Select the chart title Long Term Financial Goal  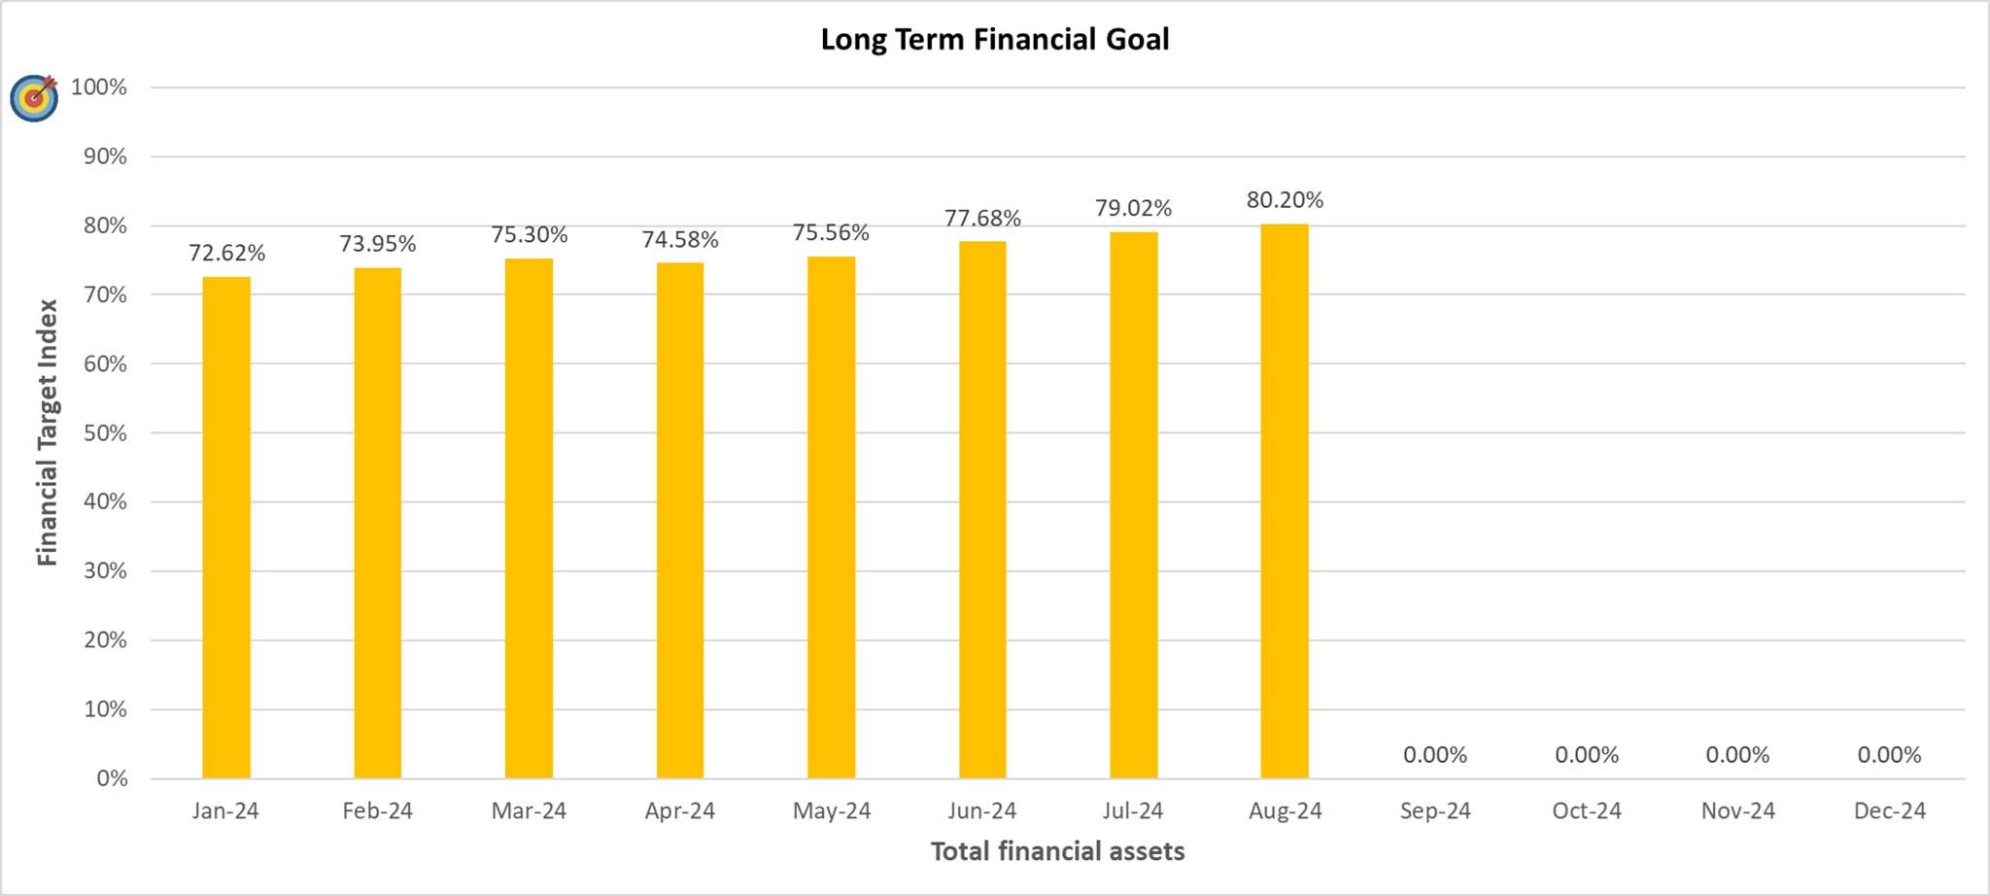(994, 40)
